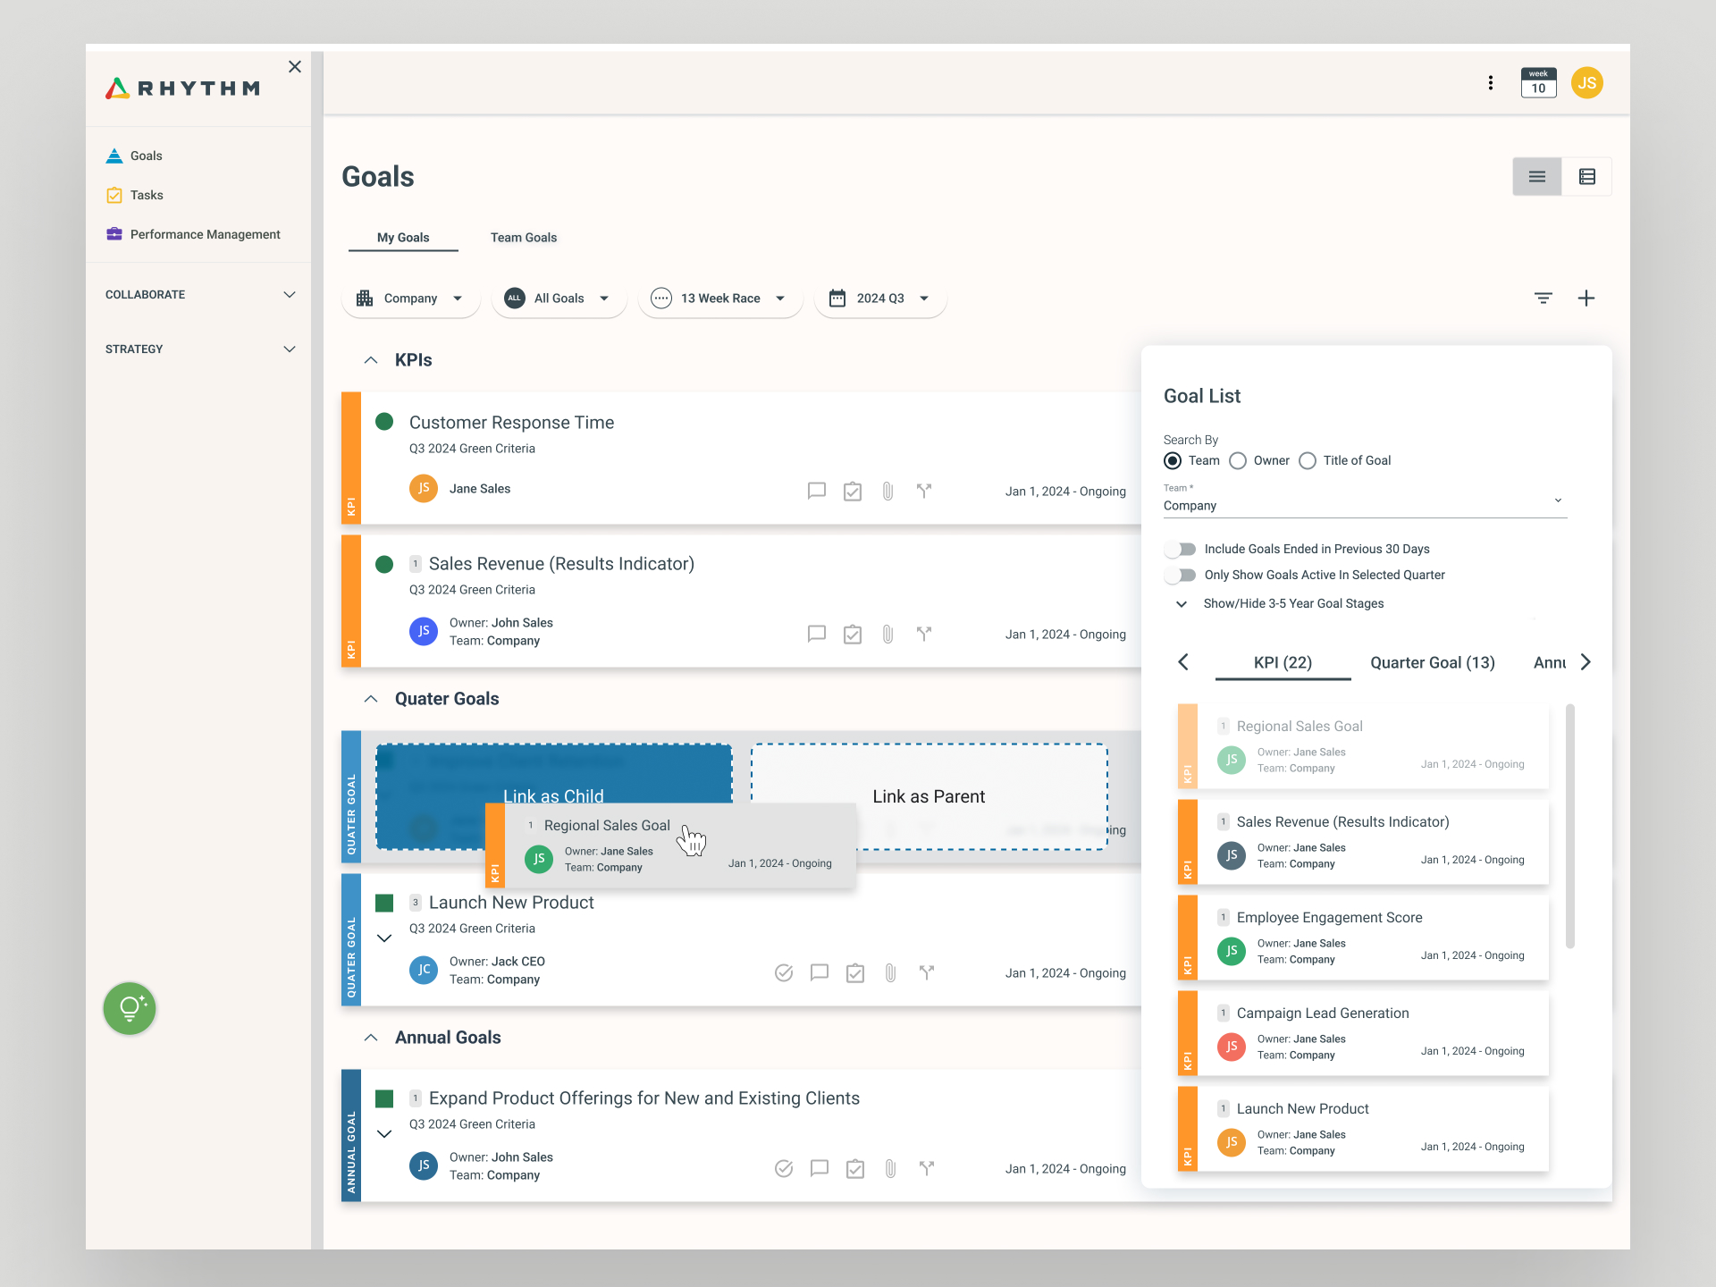Select the Quarter Goal (13) tab
The image size is (1716, 1287).
click(1432, 662)
